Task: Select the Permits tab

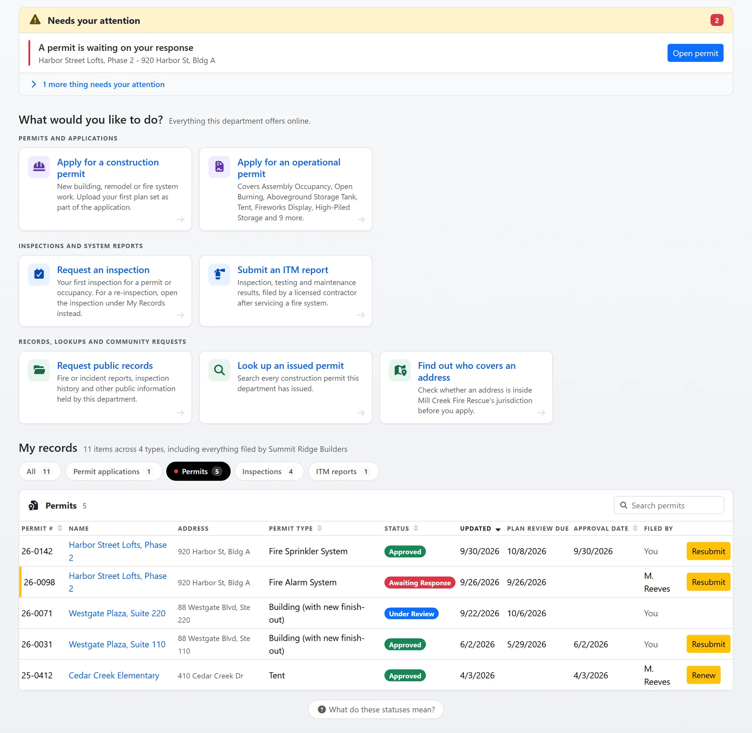Action: pos(198,471)
